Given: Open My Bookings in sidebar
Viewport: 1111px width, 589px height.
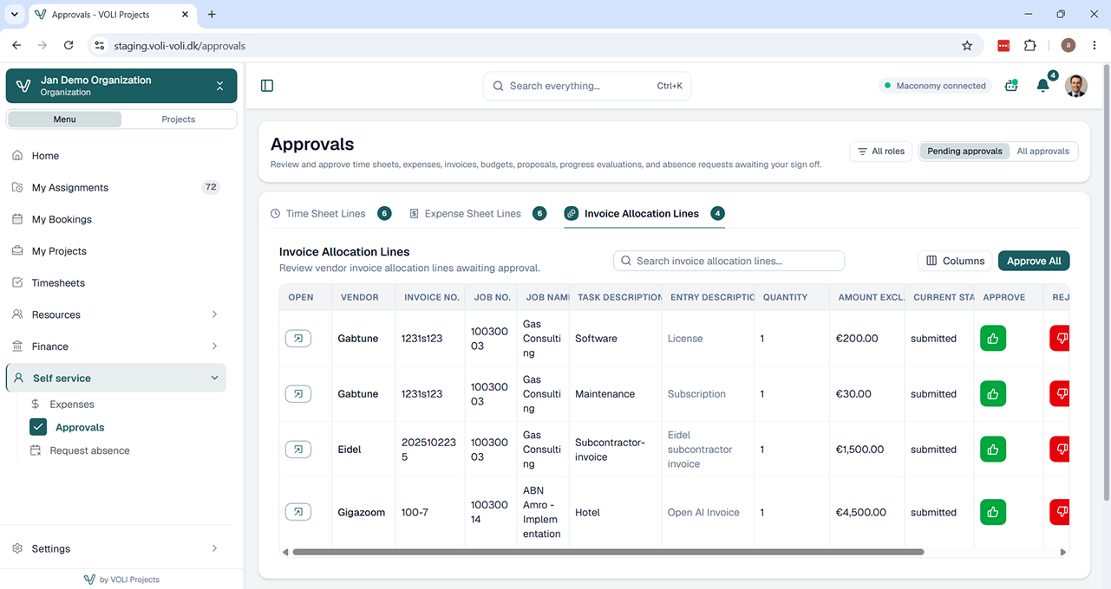Looking at the screenshot, I should 116,219.
